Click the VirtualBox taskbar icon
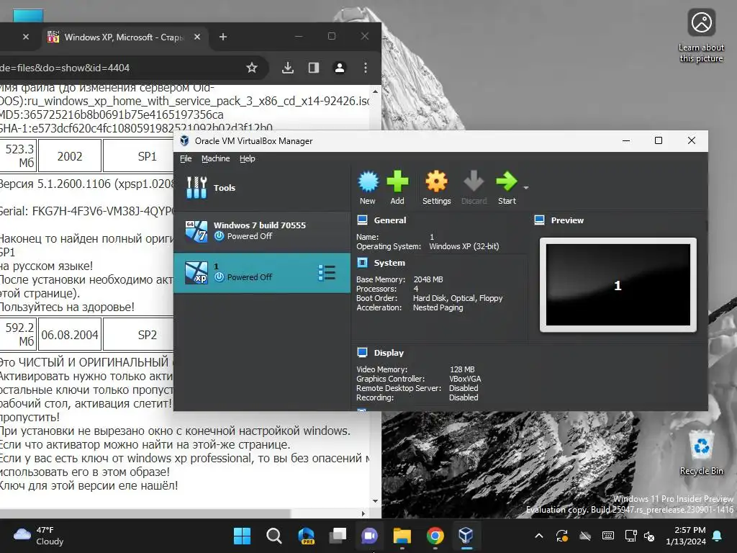This screenshot has height=553, width=737. [x=466, y=536]
